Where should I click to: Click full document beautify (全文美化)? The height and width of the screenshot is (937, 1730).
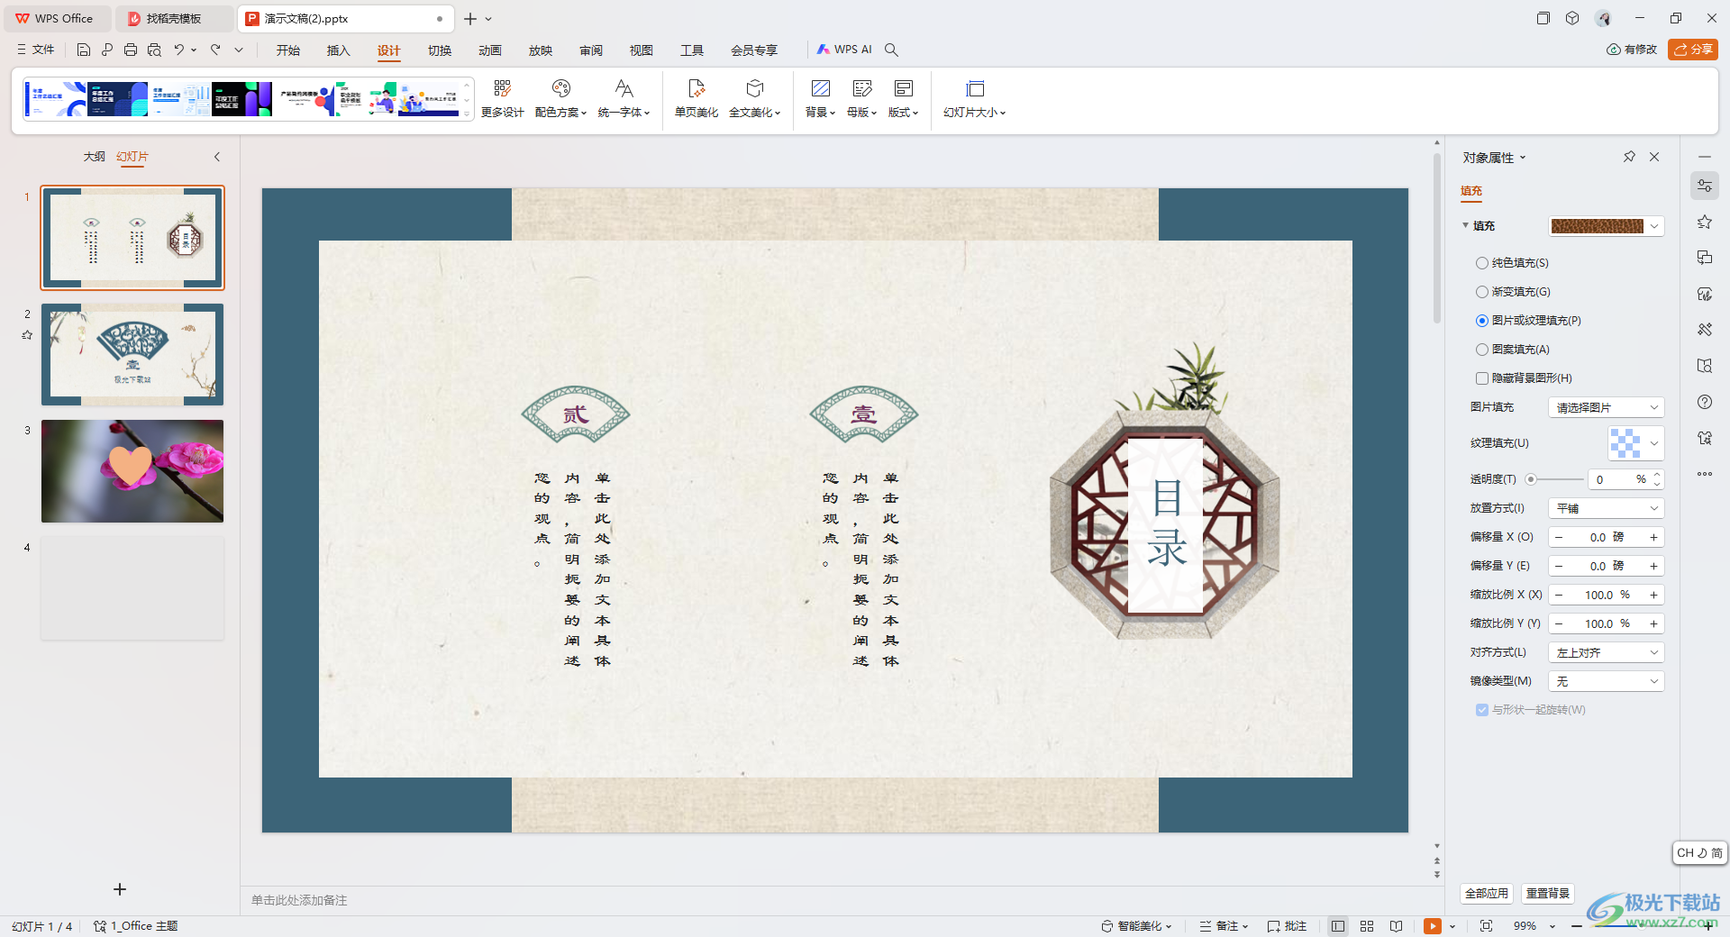point(755,98)
